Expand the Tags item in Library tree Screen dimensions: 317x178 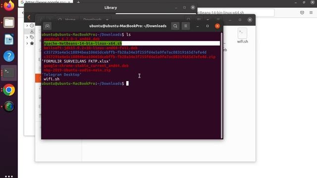pyautogui.click(x=27, y=38)
